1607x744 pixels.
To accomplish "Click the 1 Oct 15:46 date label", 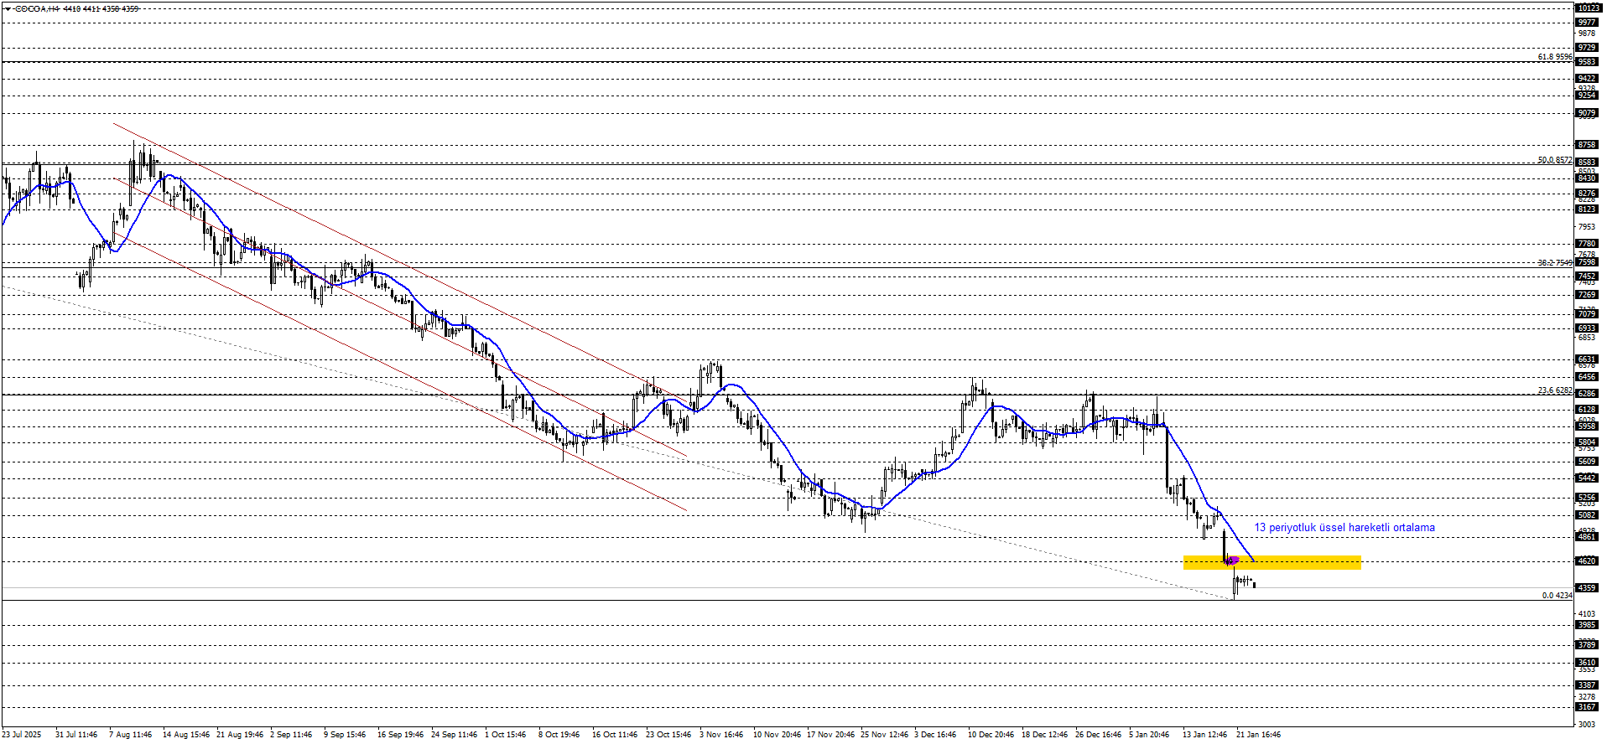I will tap(505, 735).
